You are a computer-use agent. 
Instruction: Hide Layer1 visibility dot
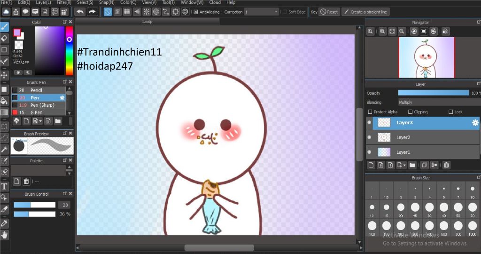tap(369, 152)
